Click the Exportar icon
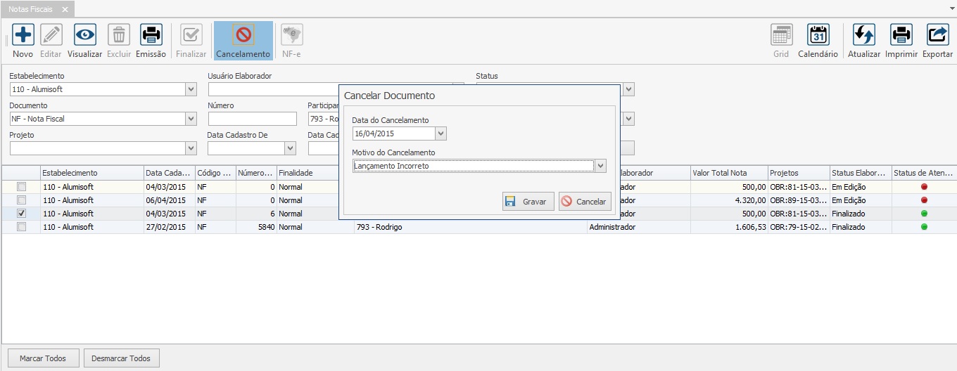This screenshot has height=371, width=957. pos(937,35)
